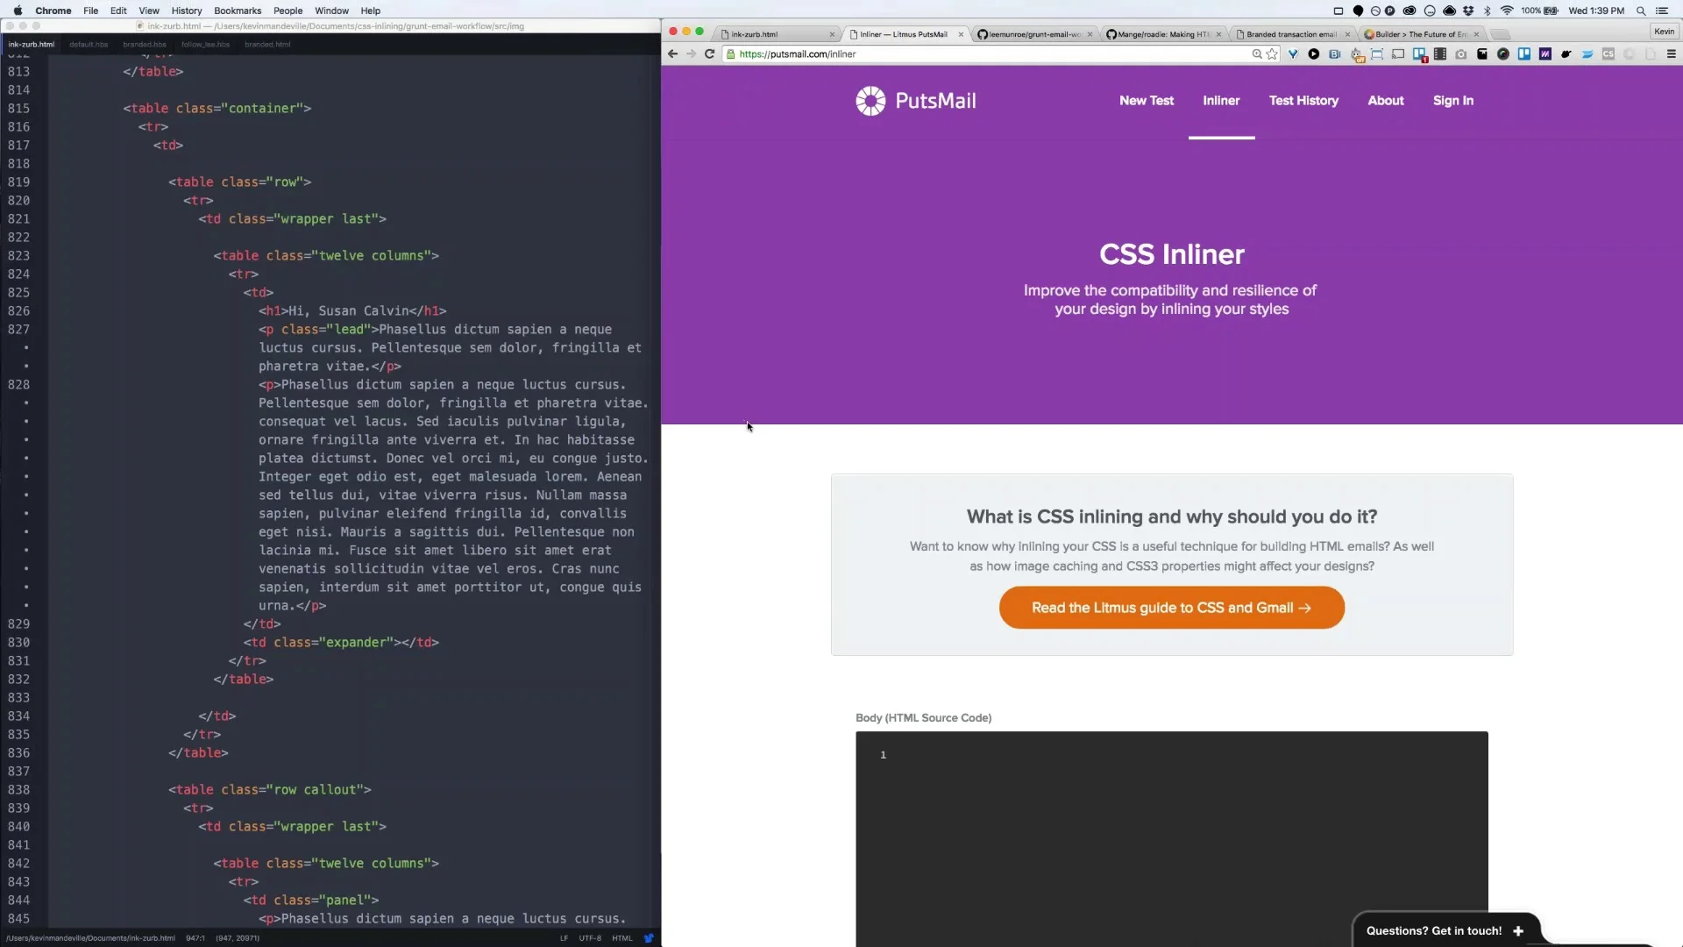Open the Spotlight search icon
1683x947 pixels.
(1641, 11)
